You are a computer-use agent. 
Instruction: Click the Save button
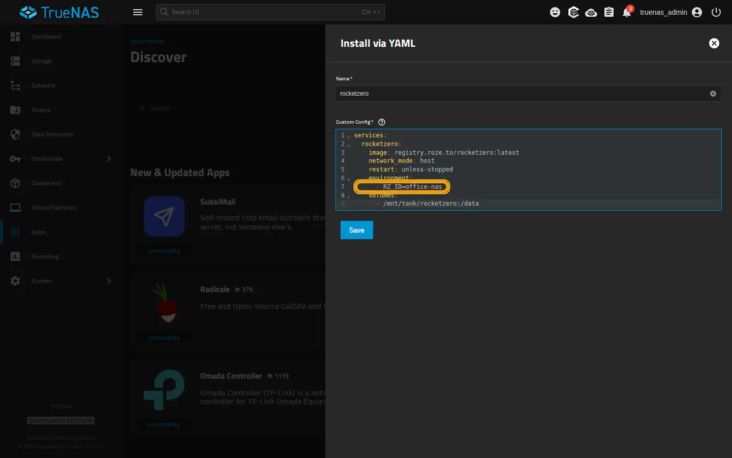pos(357,230)
